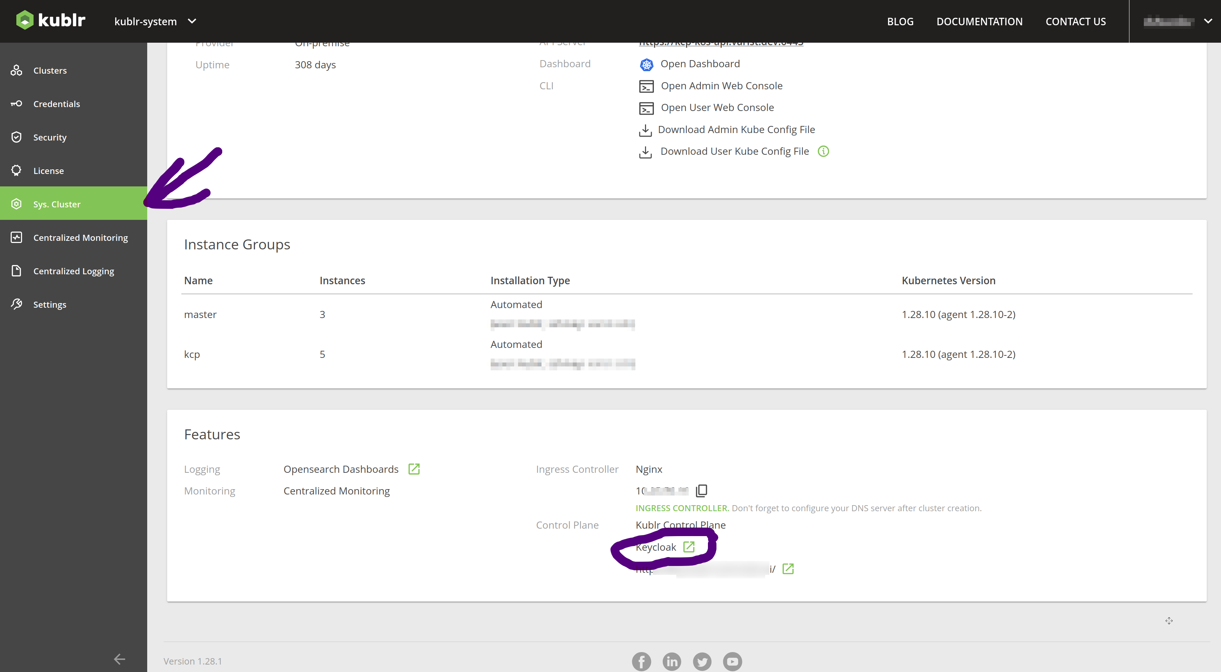Image resolution: width=1221 pixels, height=672 pixels.
Task: Open the Twitter social icon
Action: 702,661
